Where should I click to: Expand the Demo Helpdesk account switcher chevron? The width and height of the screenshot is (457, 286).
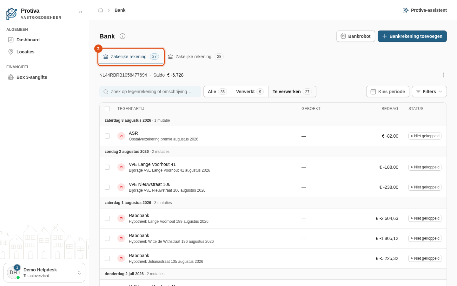(x=79, y=273)
